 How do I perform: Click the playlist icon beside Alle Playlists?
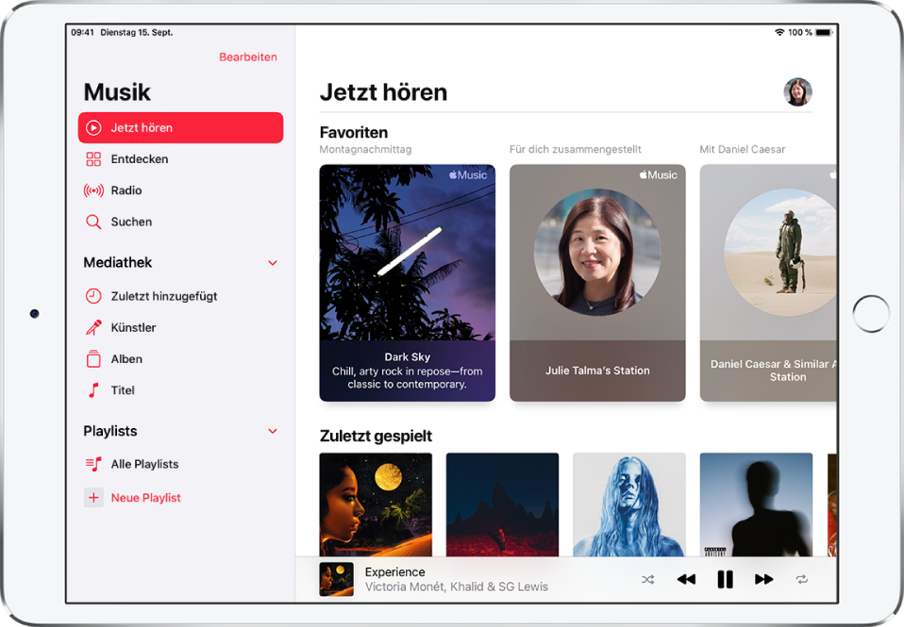(x=93, y=464)
